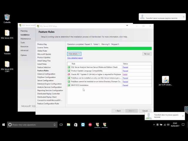Open the View detailed report link
The image size is (188, 141).
75,58
